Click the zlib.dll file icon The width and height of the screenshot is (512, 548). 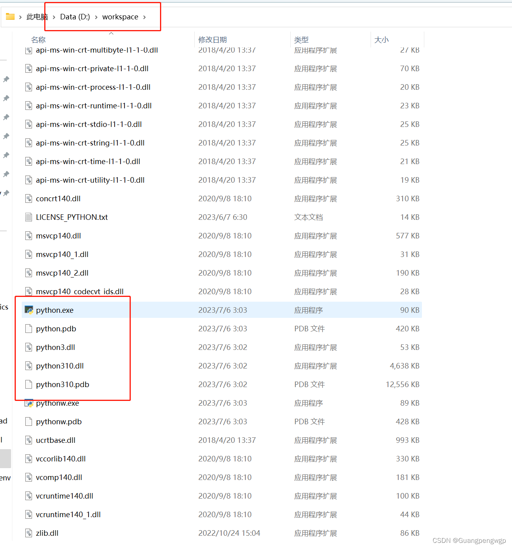pos(28,533)
